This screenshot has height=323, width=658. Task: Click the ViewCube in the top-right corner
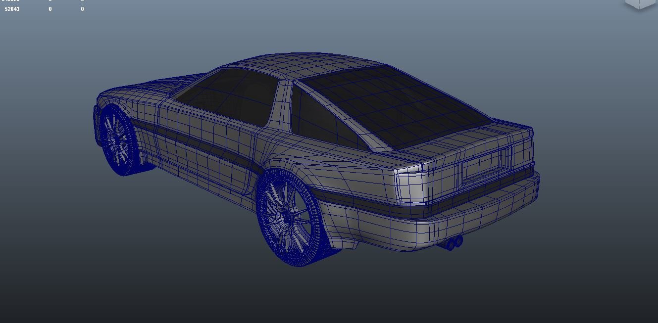[640, 4]
